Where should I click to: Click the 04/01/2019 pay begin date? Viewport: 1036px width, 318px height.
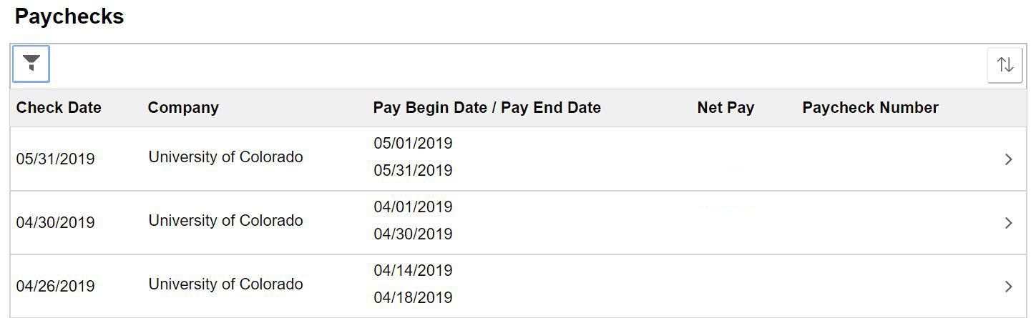(x=413, y=207)
